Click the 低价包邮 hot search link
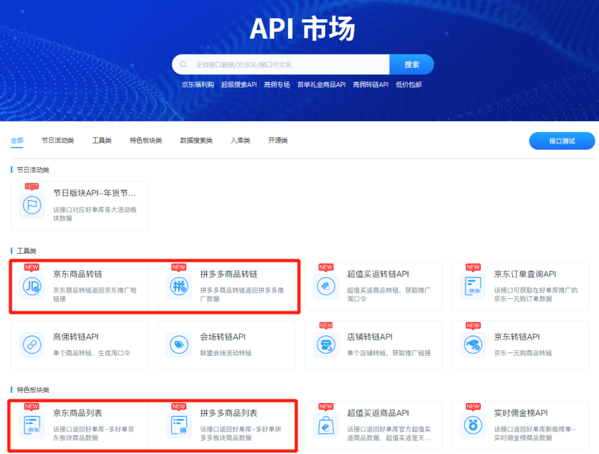The image size is (599, 454). point(409,85)
